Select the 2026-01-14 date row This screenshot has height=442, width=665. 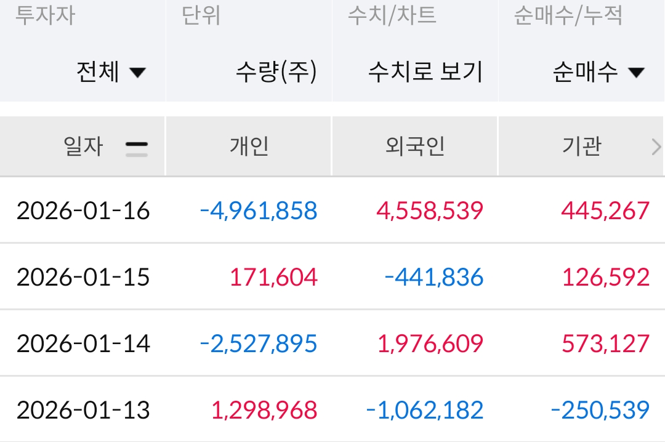click(83, 343)
